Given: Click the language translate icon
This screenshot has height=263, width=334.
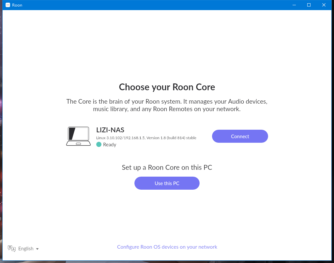Looking at the screenshot, I should coord(11,249).
